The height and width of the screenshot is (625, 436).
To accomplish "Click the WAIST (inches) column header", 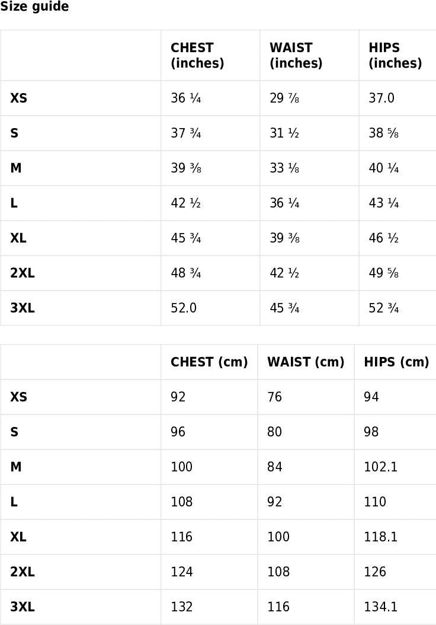I will (x=296, y=55).
